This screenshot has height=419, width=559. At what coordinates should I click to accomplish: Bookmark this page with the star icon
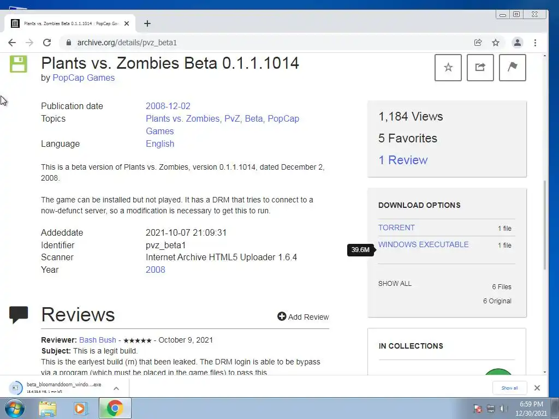496,43
